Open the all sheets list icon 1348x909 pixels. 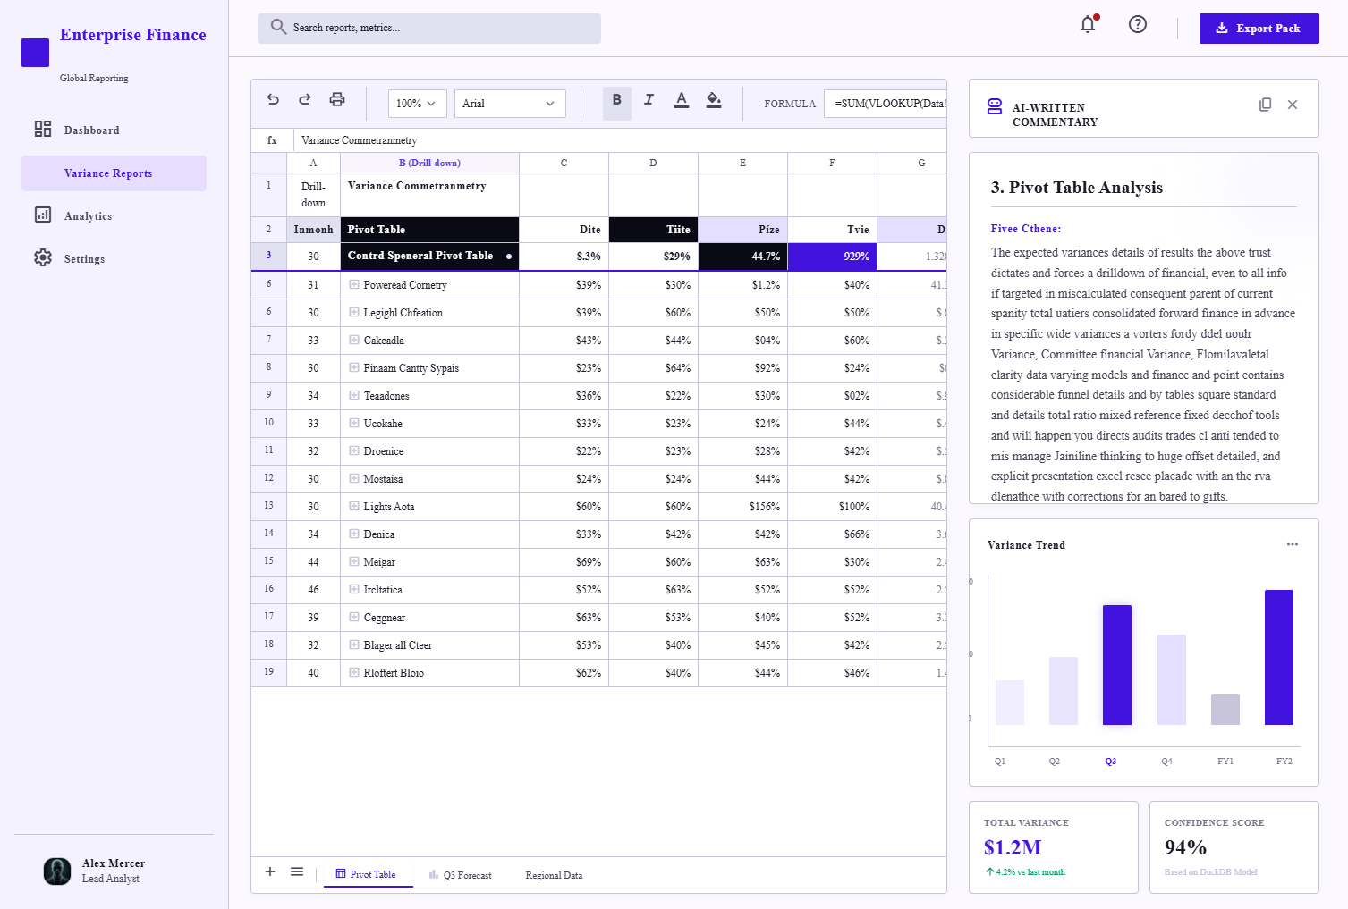tap(297, 871)
